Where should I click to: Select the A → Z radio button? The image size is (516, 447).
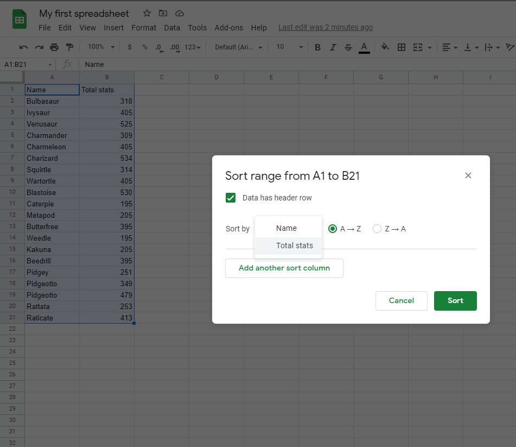coord(333,229)
